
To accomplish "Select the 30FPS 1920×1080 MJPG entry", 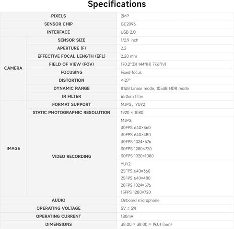I will coord(137,156).
